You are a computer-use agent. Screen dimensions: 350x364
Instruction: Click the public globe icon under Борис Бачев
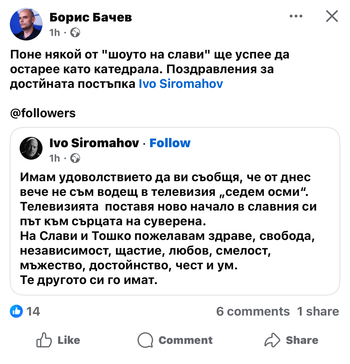point(75,33)
